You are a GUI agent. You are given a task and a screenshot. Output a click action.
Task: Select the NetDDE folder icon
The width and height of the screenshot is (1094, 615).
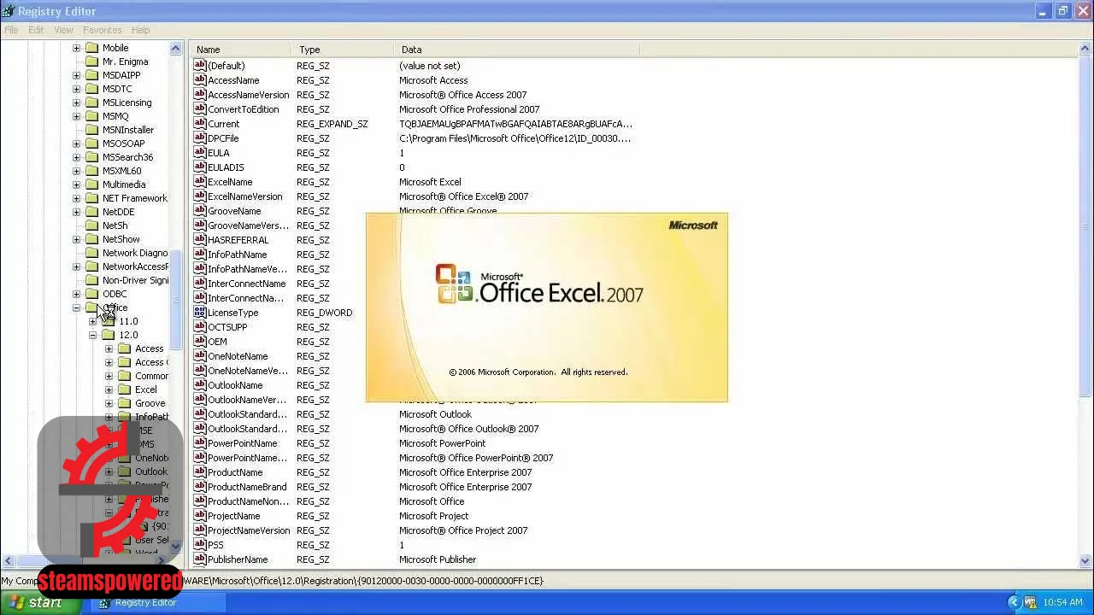[x=91, y=212]
